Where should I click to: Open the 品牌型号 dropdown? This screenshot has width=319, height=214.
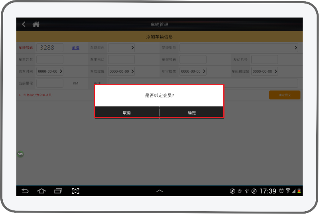coord(239,48)
